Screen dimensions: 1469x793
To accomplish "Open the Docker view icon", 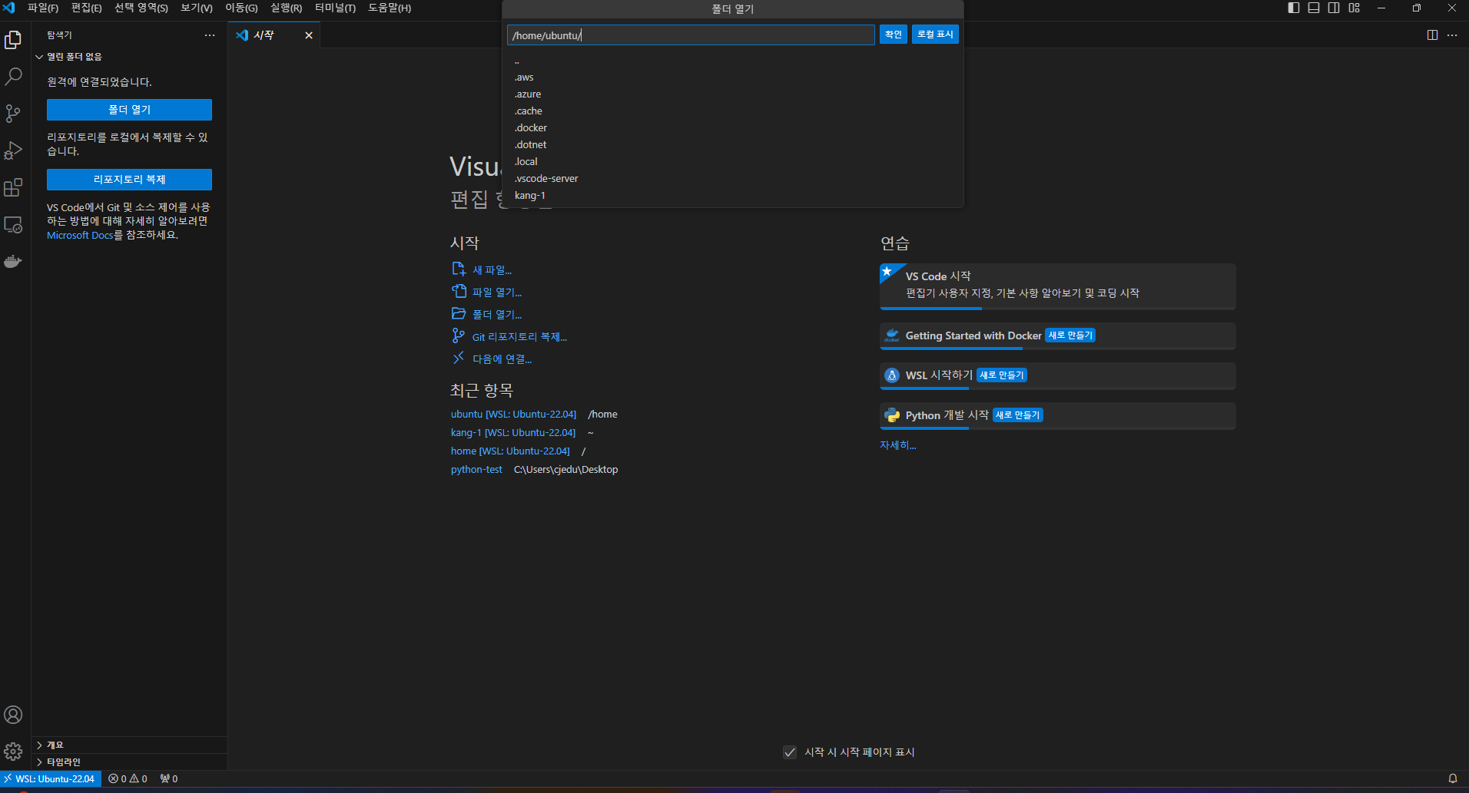I will 13,262.
